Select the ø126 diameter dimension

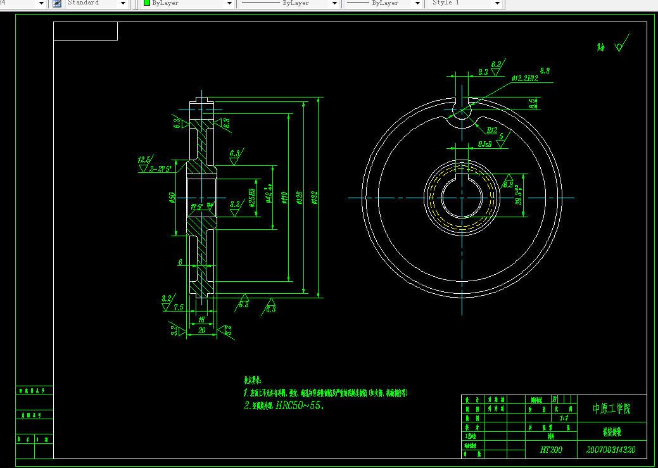pyautogui.click(x=299, y=198)
